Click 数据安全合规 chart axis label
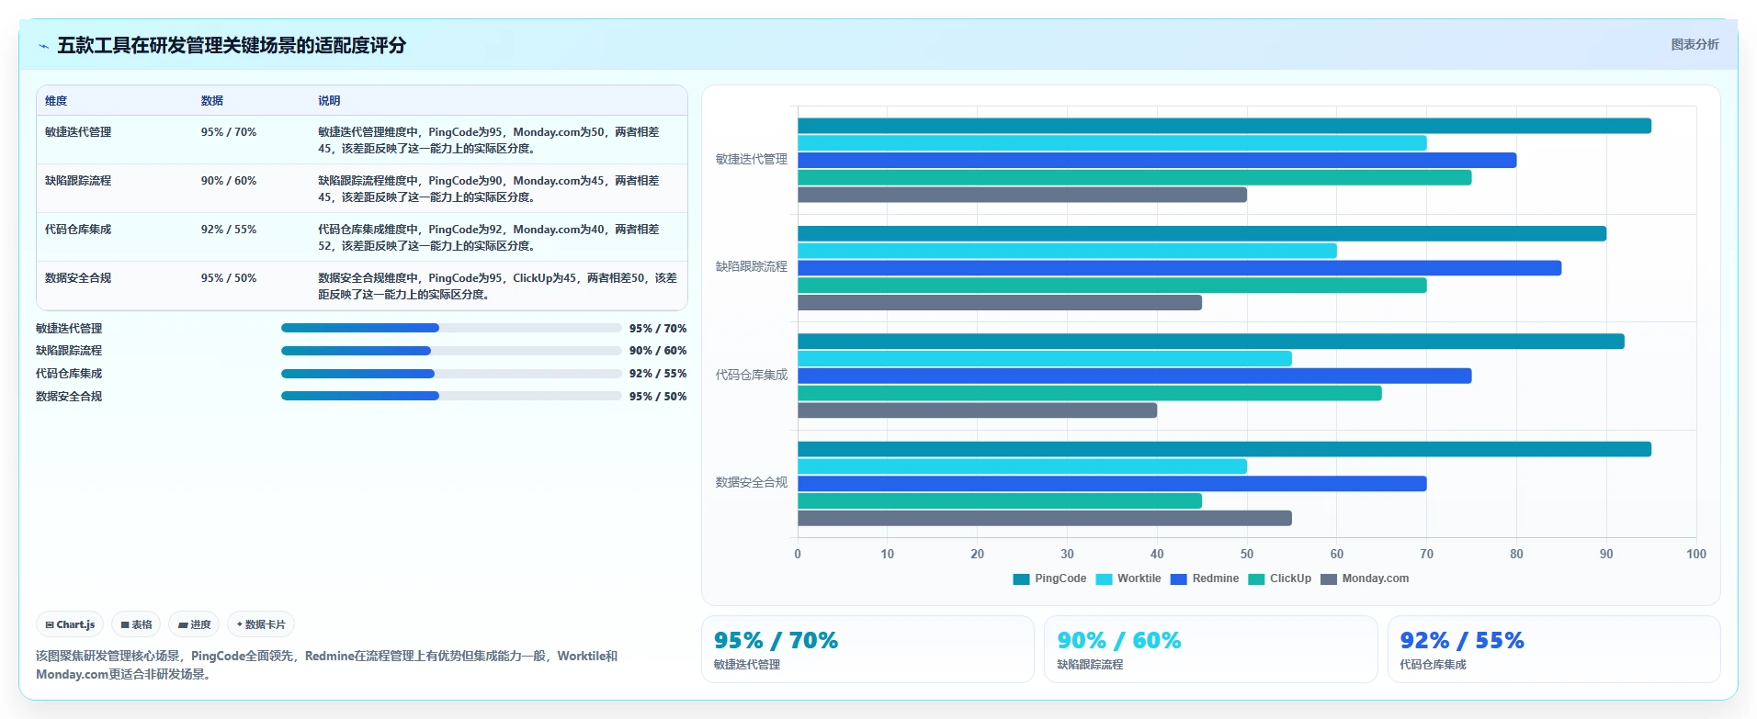This screenshot has height=719, width=1757. tap(751, 482)
